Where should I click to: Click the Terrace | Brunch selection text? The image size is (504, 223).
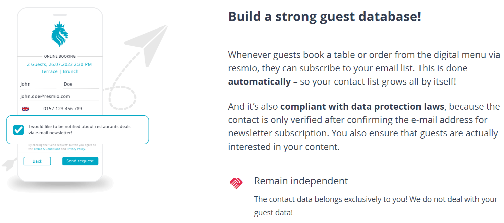(x=60, y=71)
